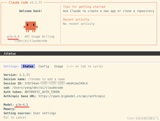Click the '~/dev/ai/claudecode' path text
Screen dimensions: 160x121
[x=31, y=41]
